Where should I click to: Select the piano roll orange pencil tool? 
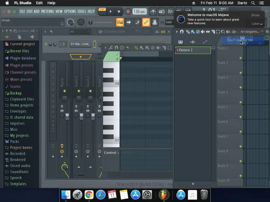coord(136,48)
